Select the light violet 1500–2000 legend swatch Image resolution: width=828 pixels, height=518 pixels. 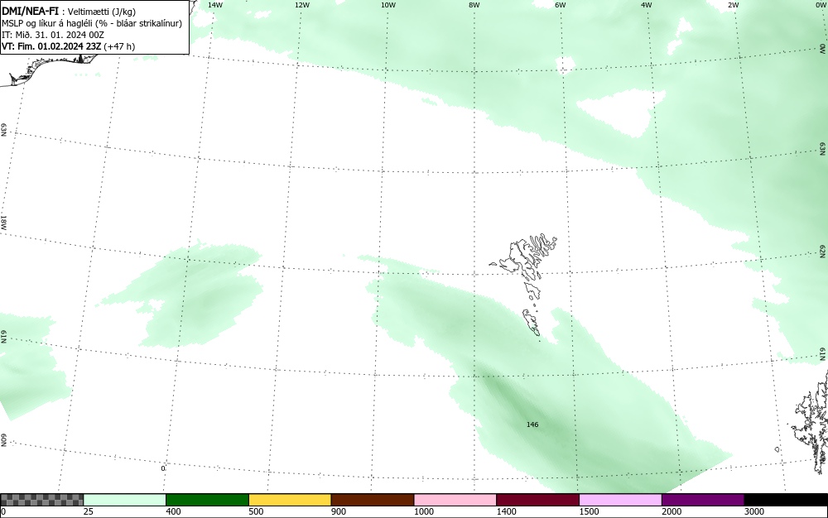click(620, 500)
